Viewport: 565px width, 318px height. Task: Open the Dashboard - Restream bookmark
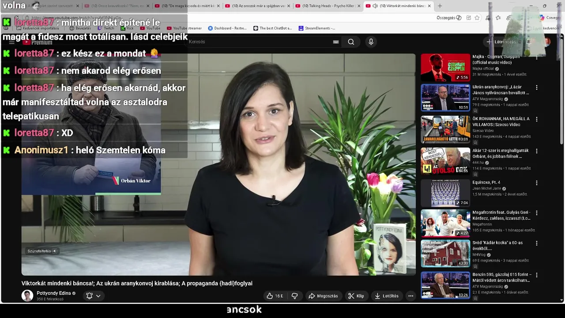point(227,28)
